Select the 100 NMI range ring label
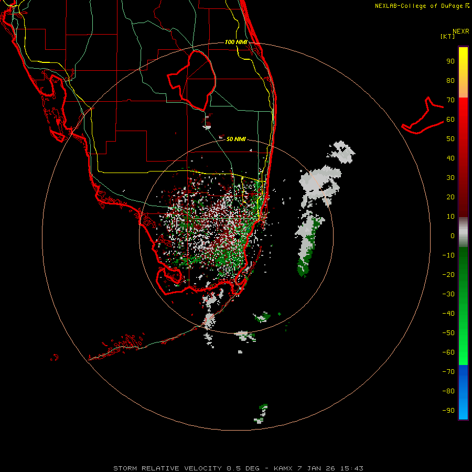This screenshot has width=472, height=472. [x=236, y=42]
